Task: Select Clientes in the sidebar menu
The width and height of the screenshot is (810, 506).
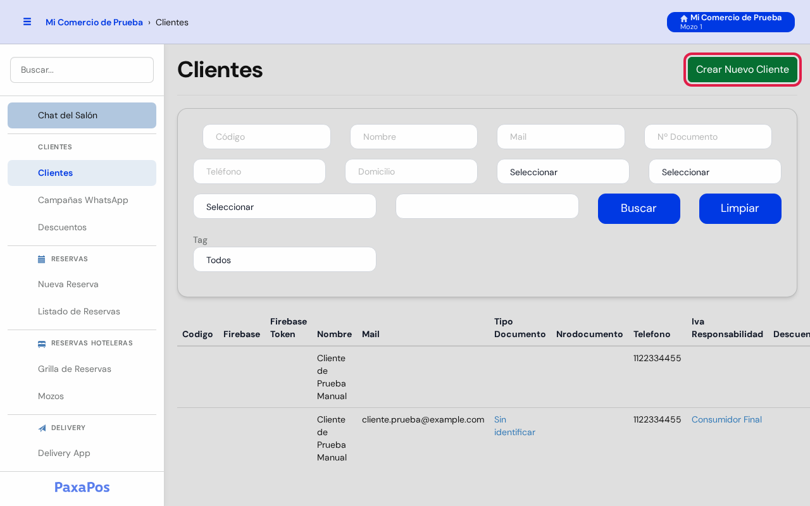Action: click(x=82, y=173)
